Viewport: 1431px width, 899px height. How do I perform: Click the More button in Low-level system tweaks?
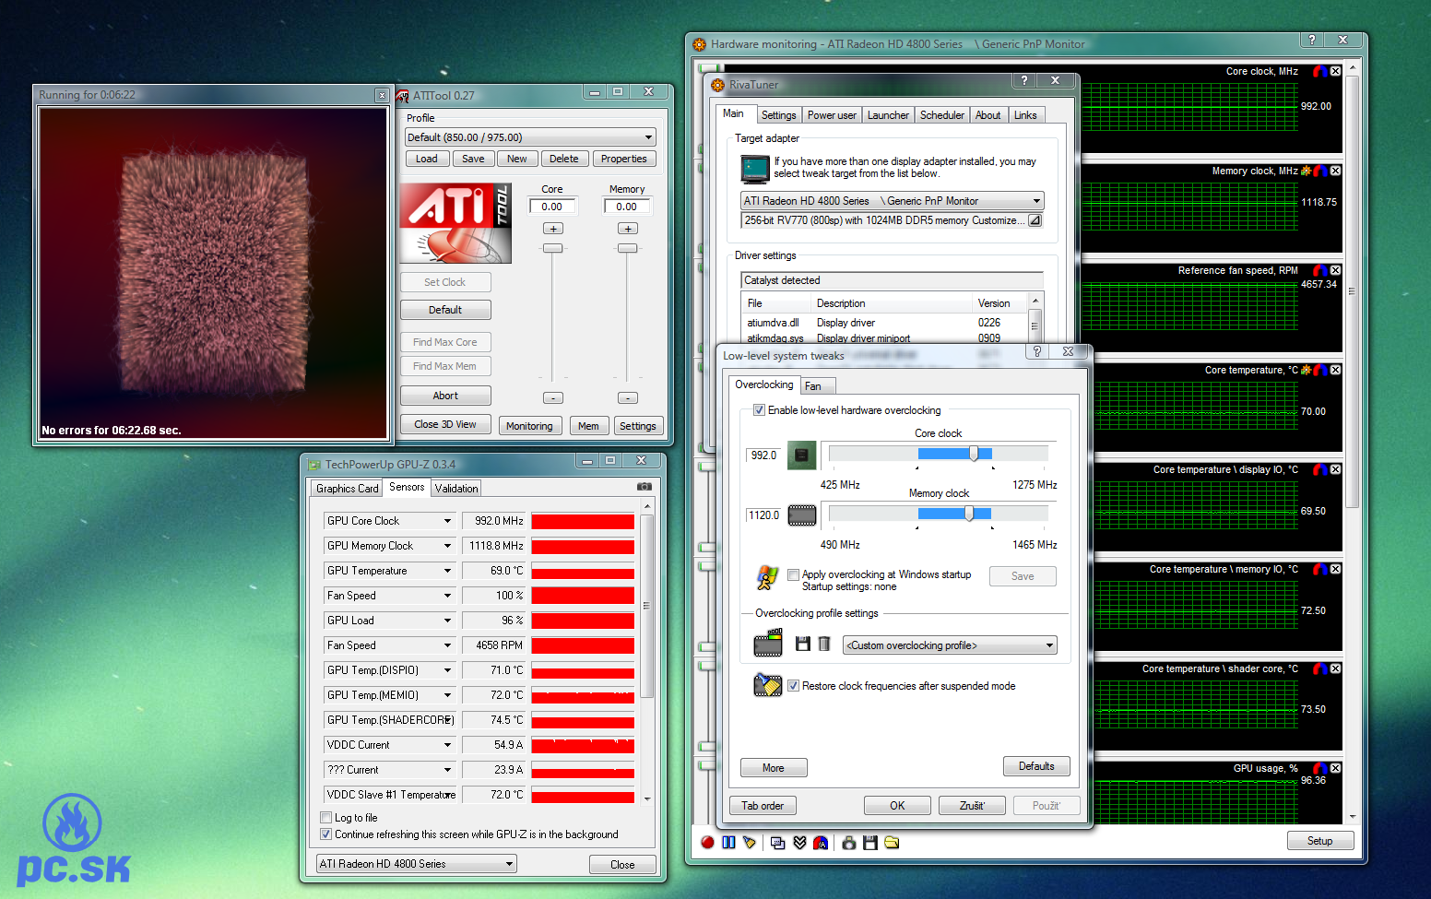774,768
